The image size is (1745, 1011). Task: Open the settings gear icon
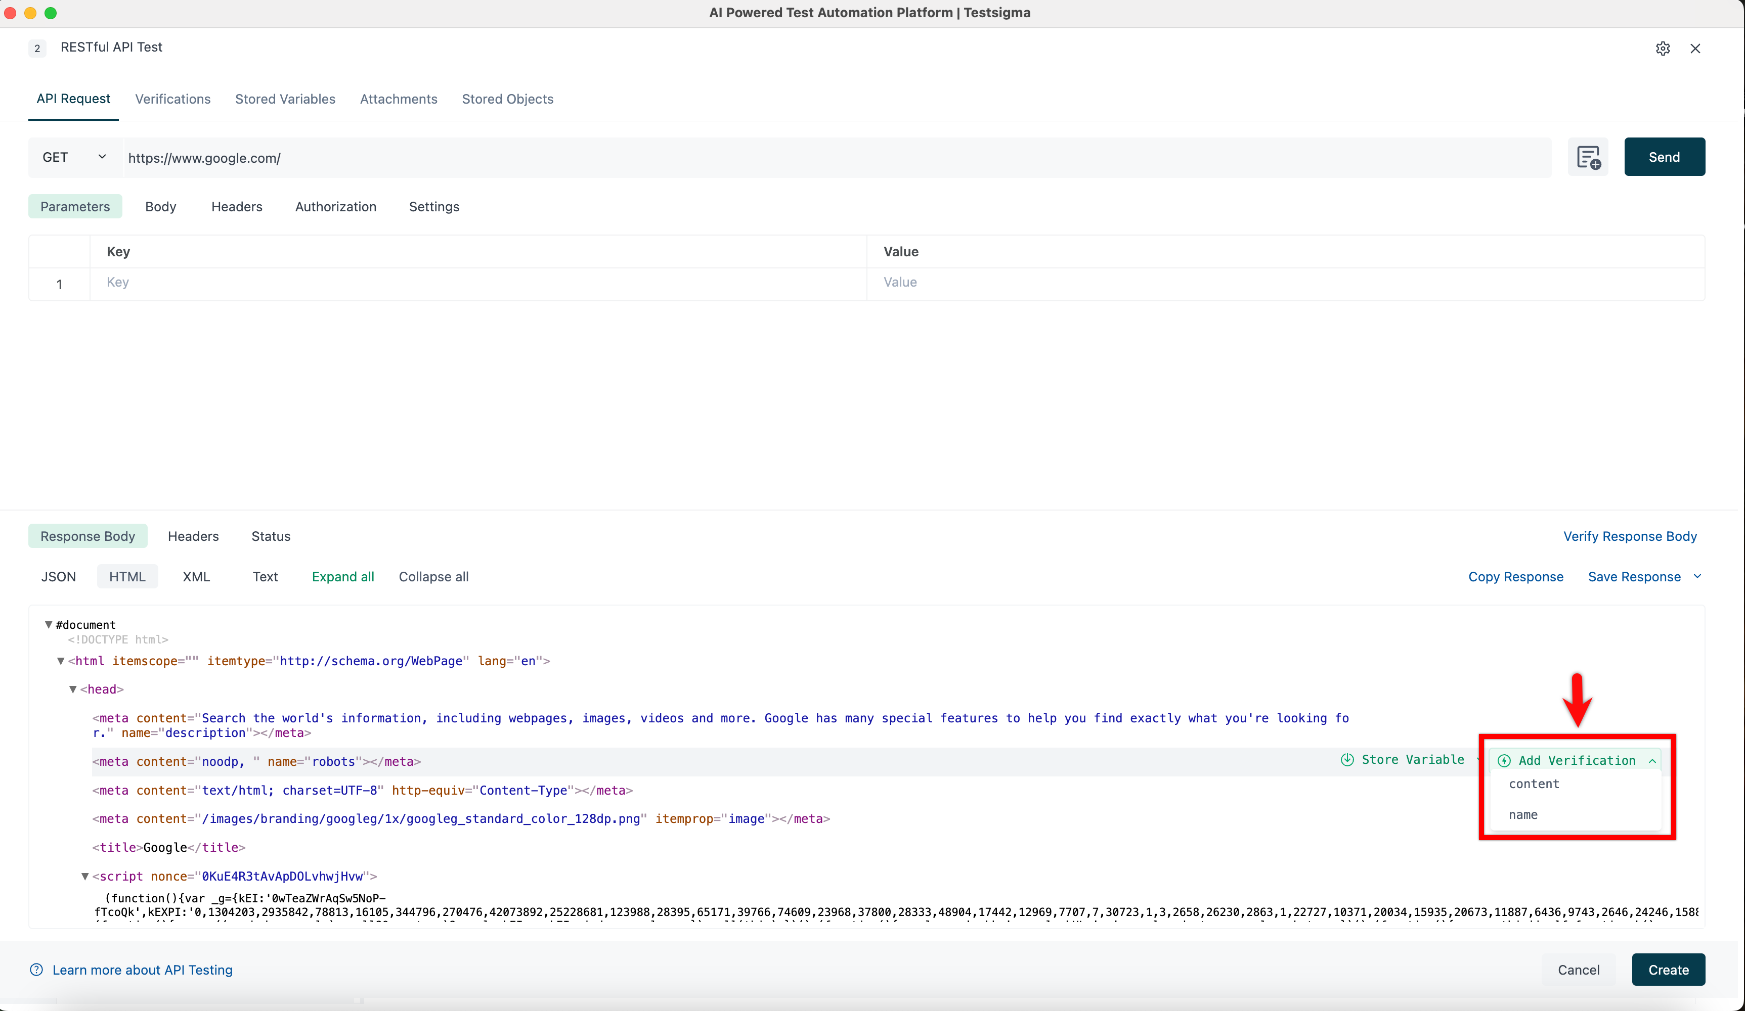click(x=1663, y=49)
